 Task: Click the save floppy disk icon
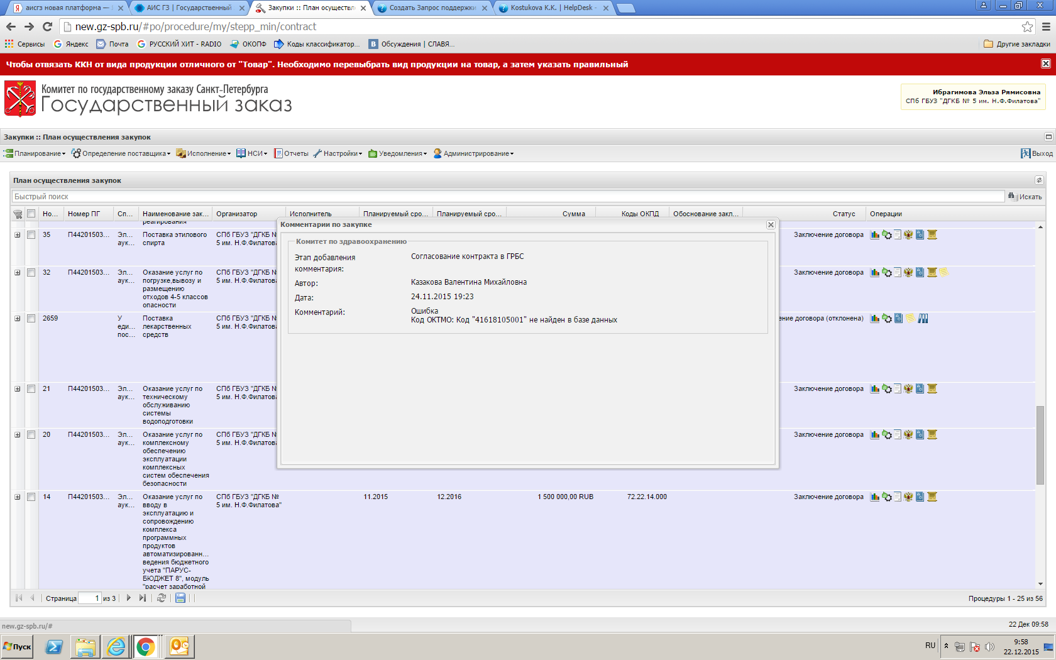[x=180, y=598]
